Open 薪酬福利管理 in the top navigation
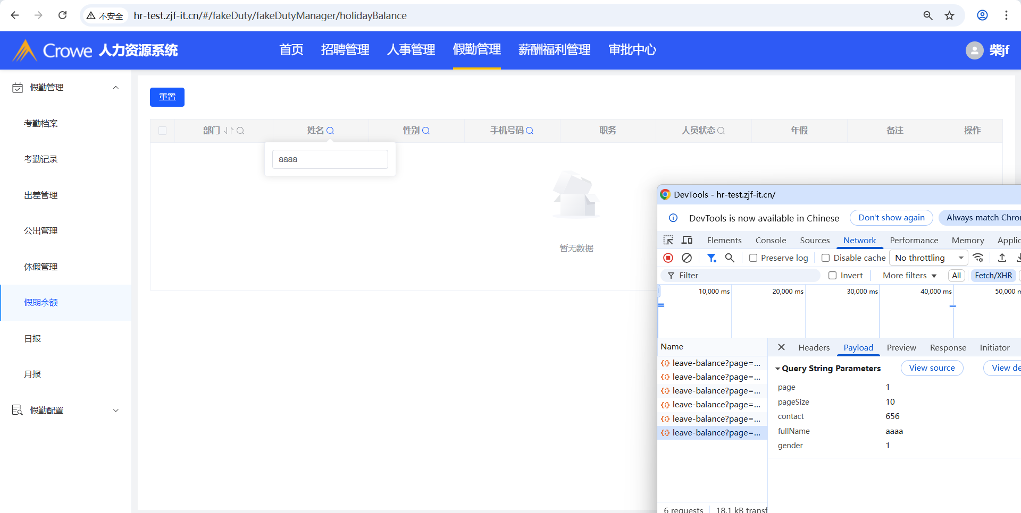1021x513 pixels. click(x=554, y=50)
